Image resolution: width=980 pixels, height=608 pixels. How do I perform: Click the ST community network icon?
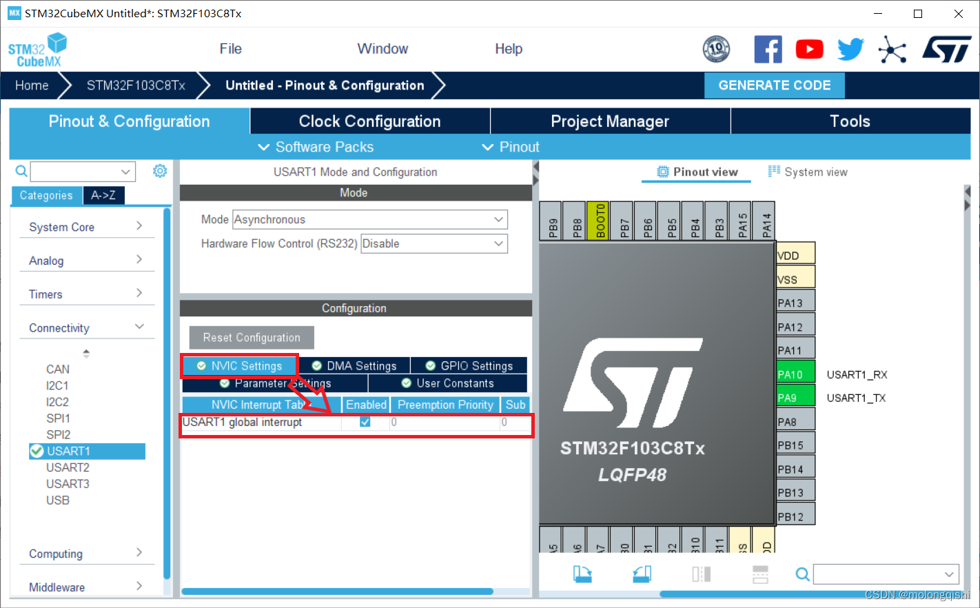pyautogui.click(x=892, y=49)
